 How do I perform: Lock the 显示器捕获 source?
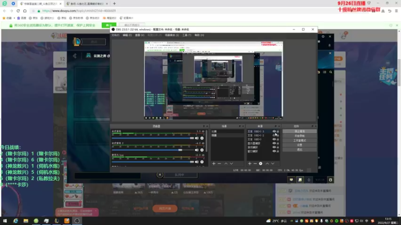pos(278,143)
